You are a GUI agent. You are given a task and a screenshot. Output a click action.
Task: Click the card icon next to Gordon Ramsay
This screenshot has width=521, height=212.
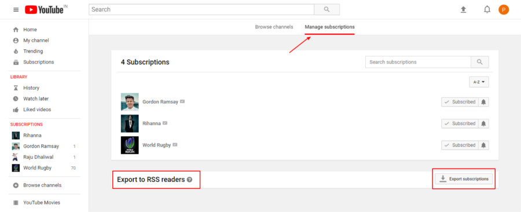coord(182,101)
